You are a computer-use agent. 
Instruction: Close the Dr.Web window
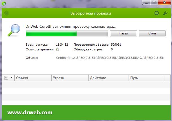pos(164,3)
